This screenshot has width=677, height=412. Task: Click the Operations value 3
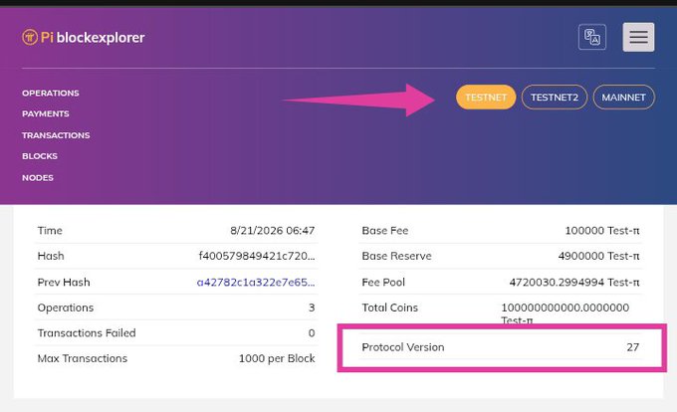tap(312, 308)
